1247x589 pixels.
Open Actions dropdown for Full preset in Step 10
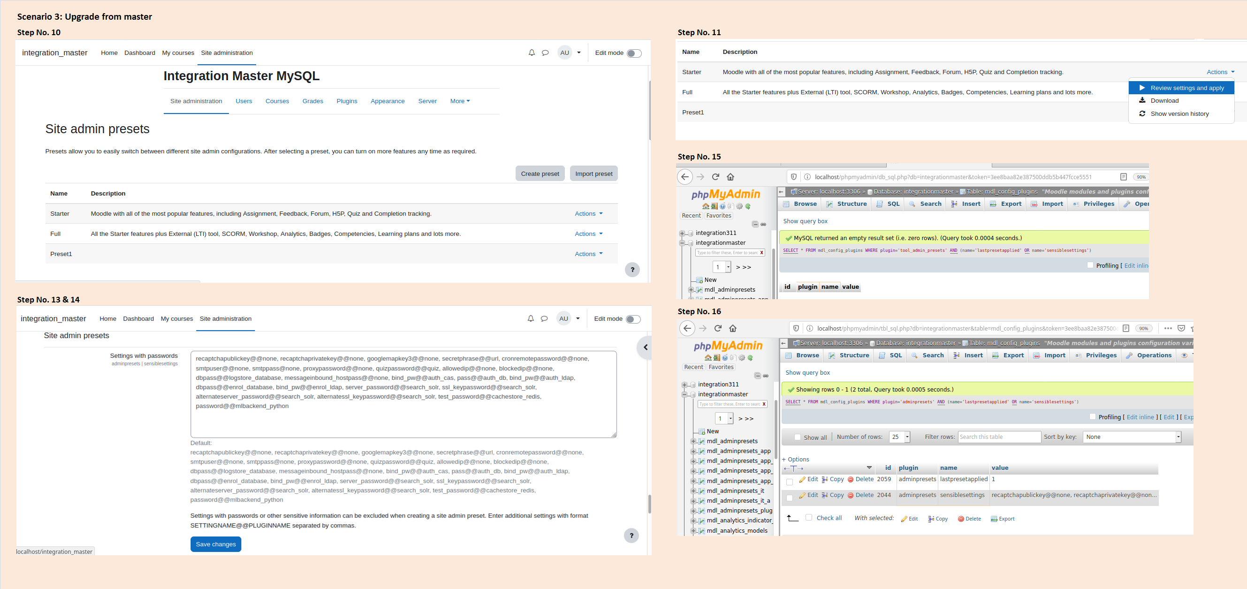589,234
